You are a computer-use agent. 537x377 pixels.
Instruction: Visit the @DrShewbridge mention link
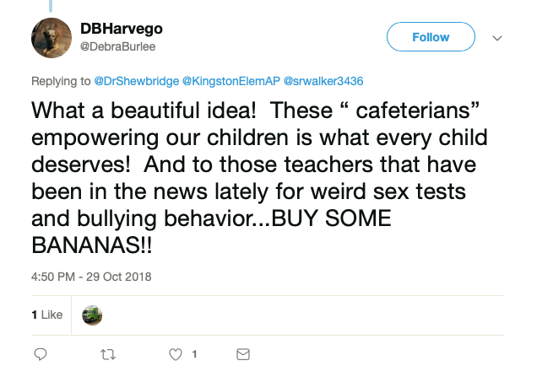pyautogui.click(x=137, y=81)
